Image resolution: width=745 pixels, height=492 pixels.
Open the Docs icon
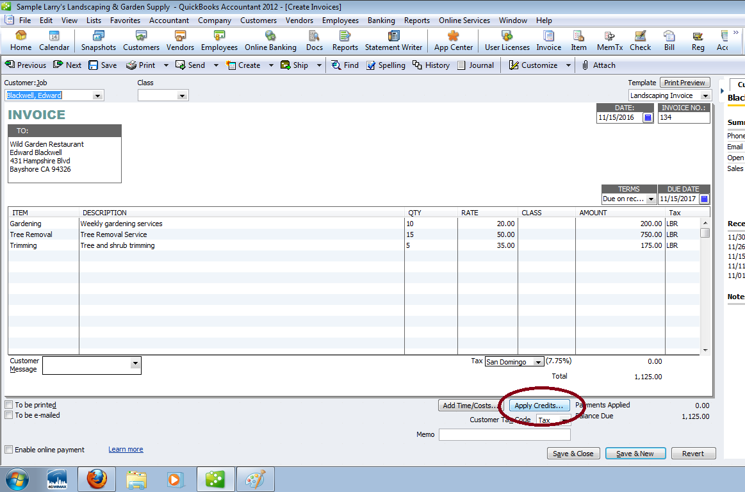click(x=314, y=41)
